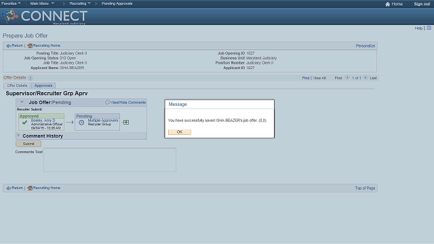434x244 pixels.
Task: Click the Home house icon
Action: [x=387, y=4]
